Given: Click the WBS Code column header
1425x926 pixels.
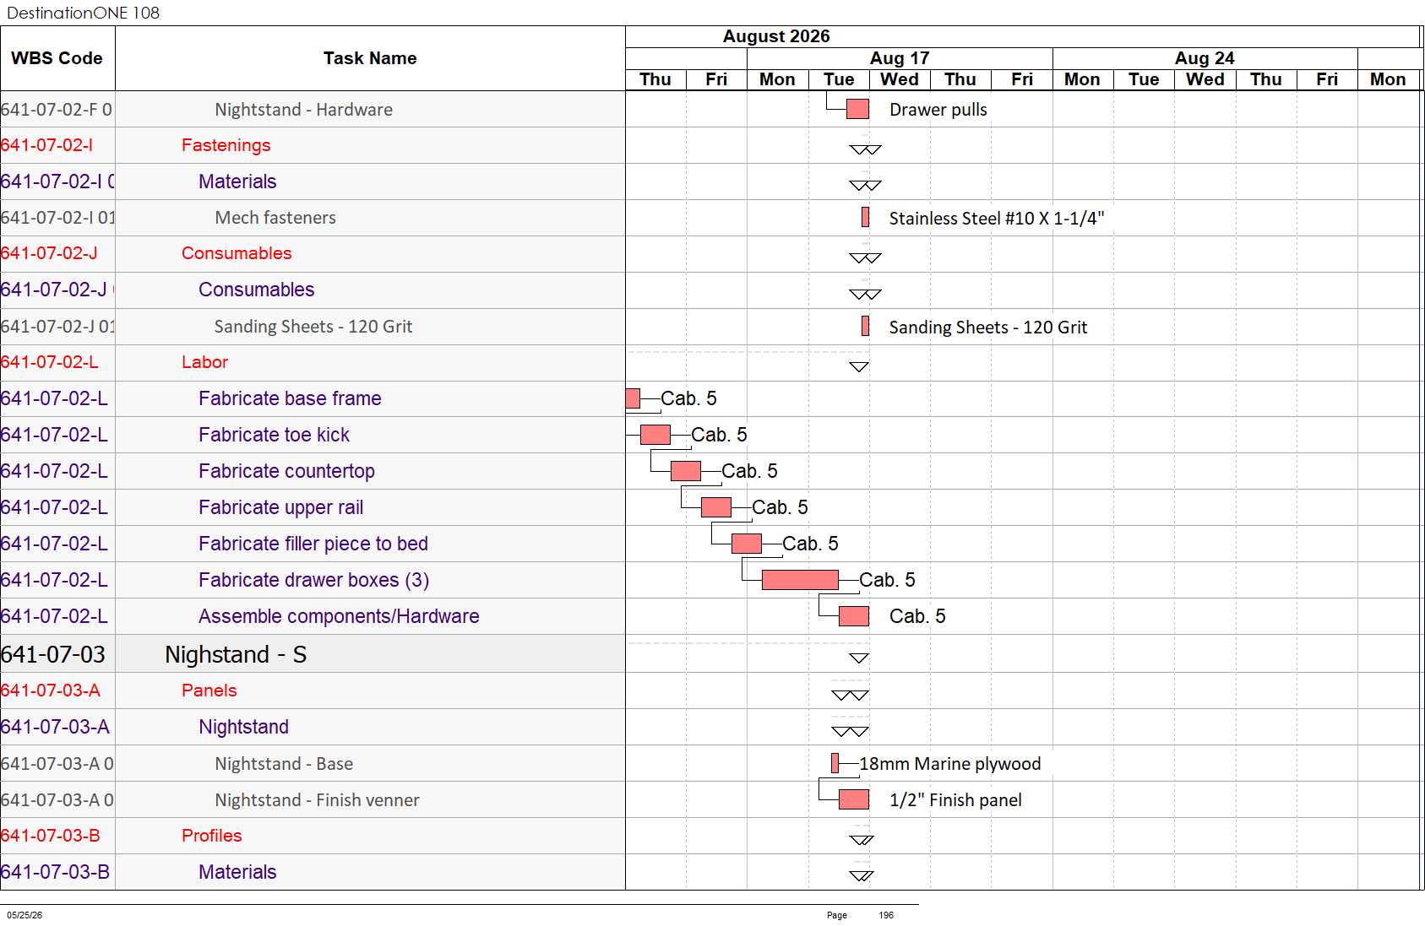Looking at the screenshot, I should pyautogui.click(x=57, y=58).
